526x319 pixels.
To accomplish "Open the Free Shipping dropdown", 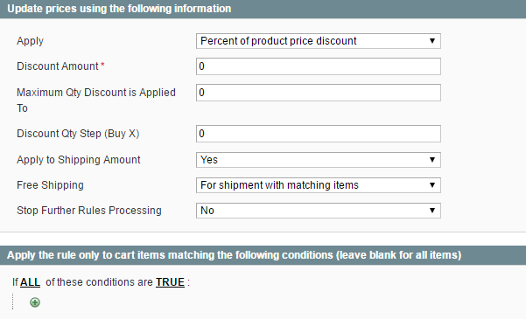I will click(318, 185).
